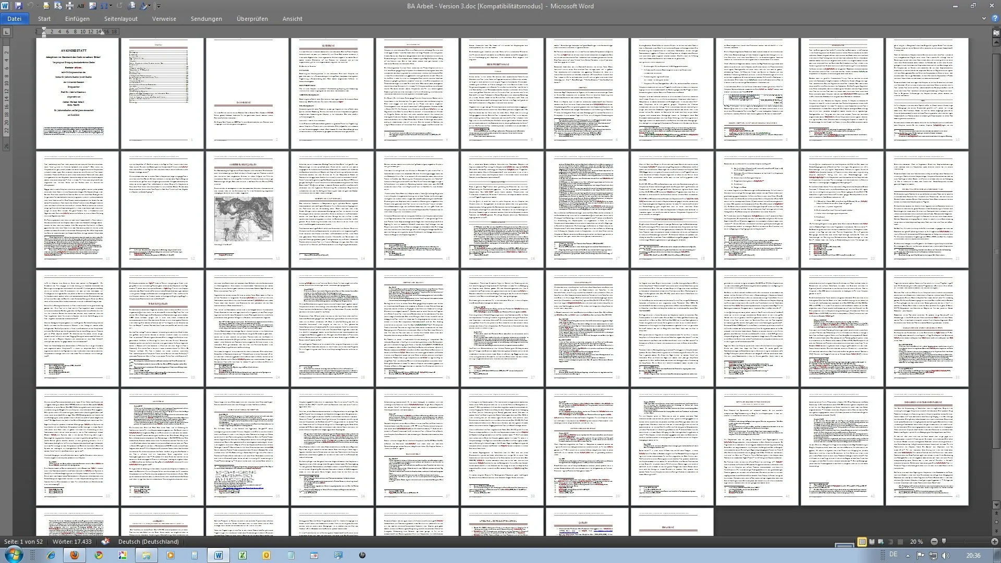Click the Omega symbol icon
Image resolution: width=1001 pixels, height=563 pixels.
point(104,6)
